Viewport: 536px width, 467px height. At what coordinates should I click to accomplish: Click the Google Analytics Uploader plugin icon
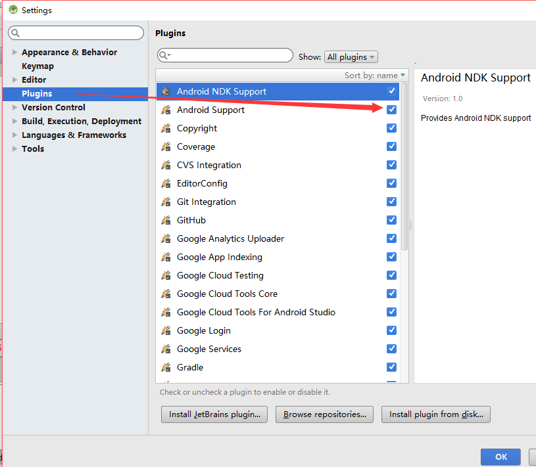point(166,238)
